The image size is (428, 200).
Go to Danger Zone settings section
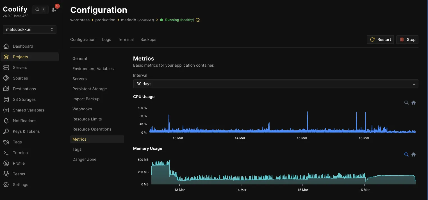point(84,159)
